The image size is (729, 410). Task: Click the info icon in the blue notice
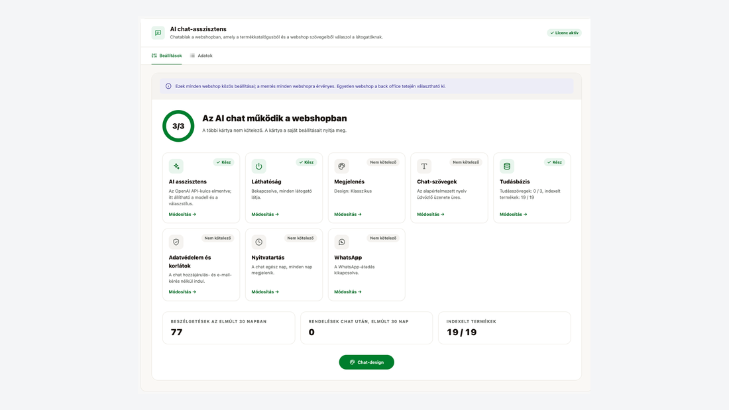(168, 86)
